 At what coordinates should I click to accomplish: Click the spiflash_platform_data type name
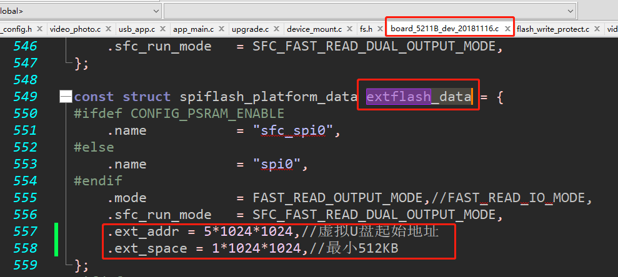(269, 97)
